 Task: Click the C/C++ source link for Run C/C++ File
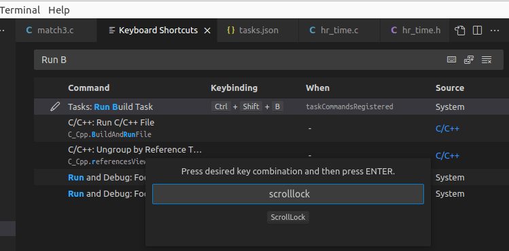tap(447, 129)
